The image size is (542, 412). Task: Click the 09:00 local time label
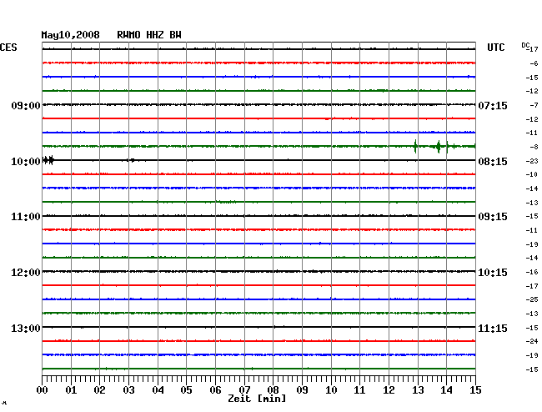tap(26, 105)
